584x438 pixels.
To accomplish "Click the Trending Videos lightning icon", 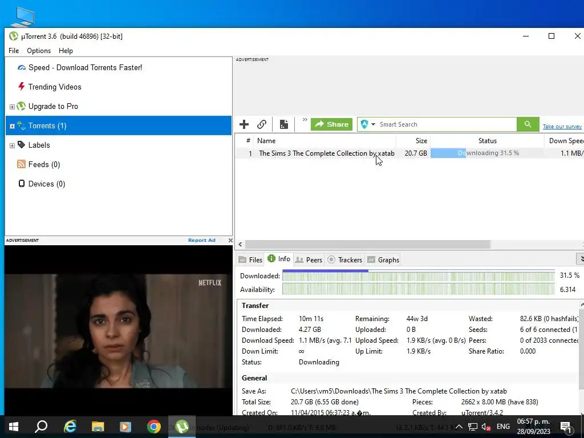I will (x=21, y=87).
